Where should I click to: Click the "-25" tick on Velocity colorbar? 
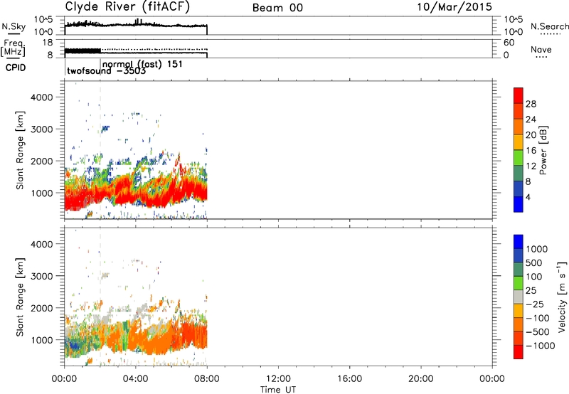535,304
